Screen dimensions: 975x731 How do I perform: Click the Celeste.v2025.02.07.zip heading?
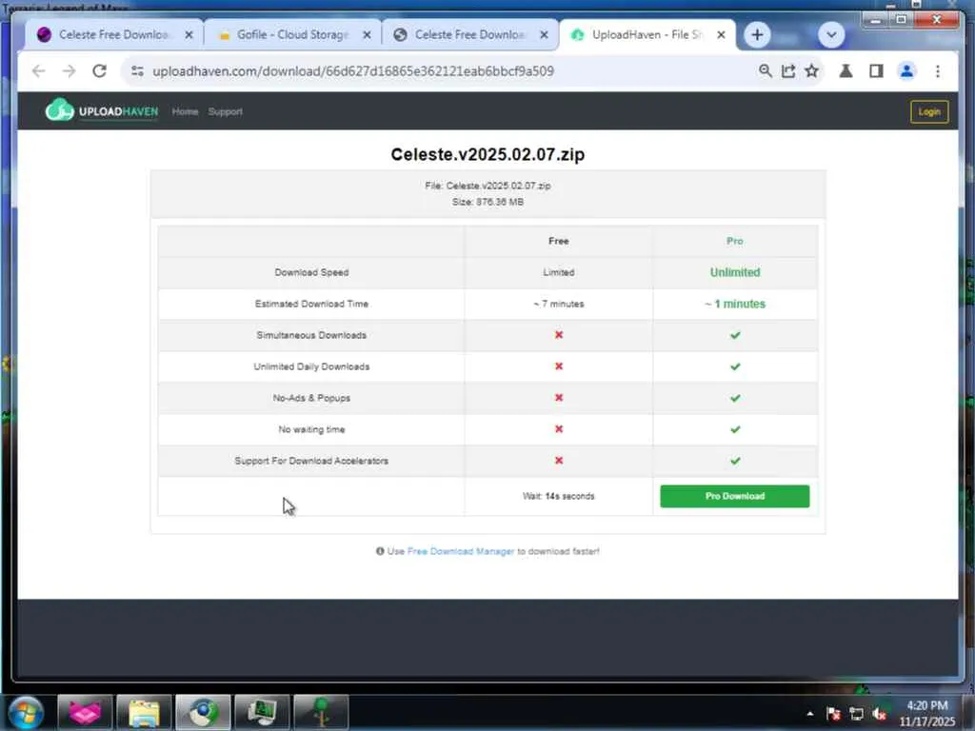tap(487, 155)
